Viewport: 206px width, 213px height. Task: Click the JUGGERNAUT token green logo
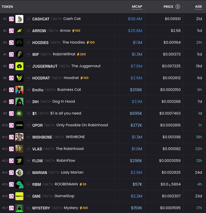[x=19, y=66]
